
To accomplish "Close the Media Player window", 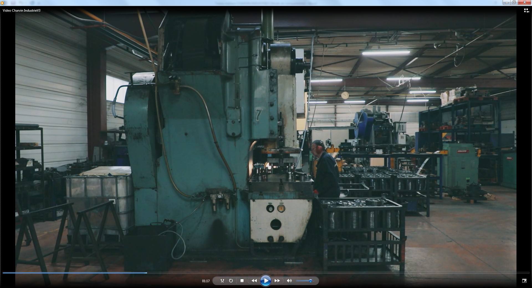I will 524,2.
